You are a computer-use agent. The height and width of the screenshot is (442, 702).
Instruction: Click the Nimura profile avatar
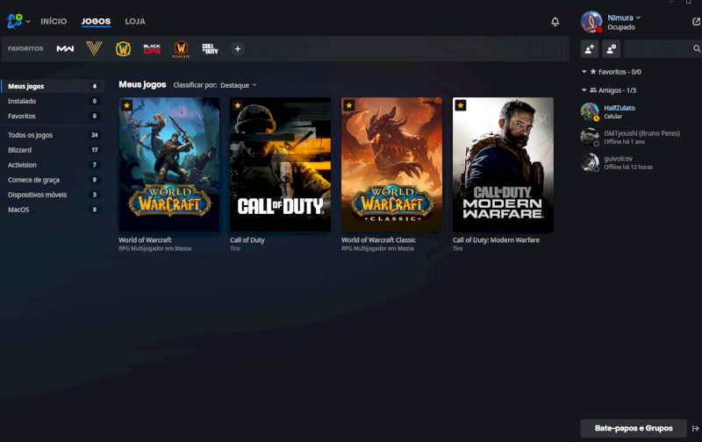tap(591, 21)
